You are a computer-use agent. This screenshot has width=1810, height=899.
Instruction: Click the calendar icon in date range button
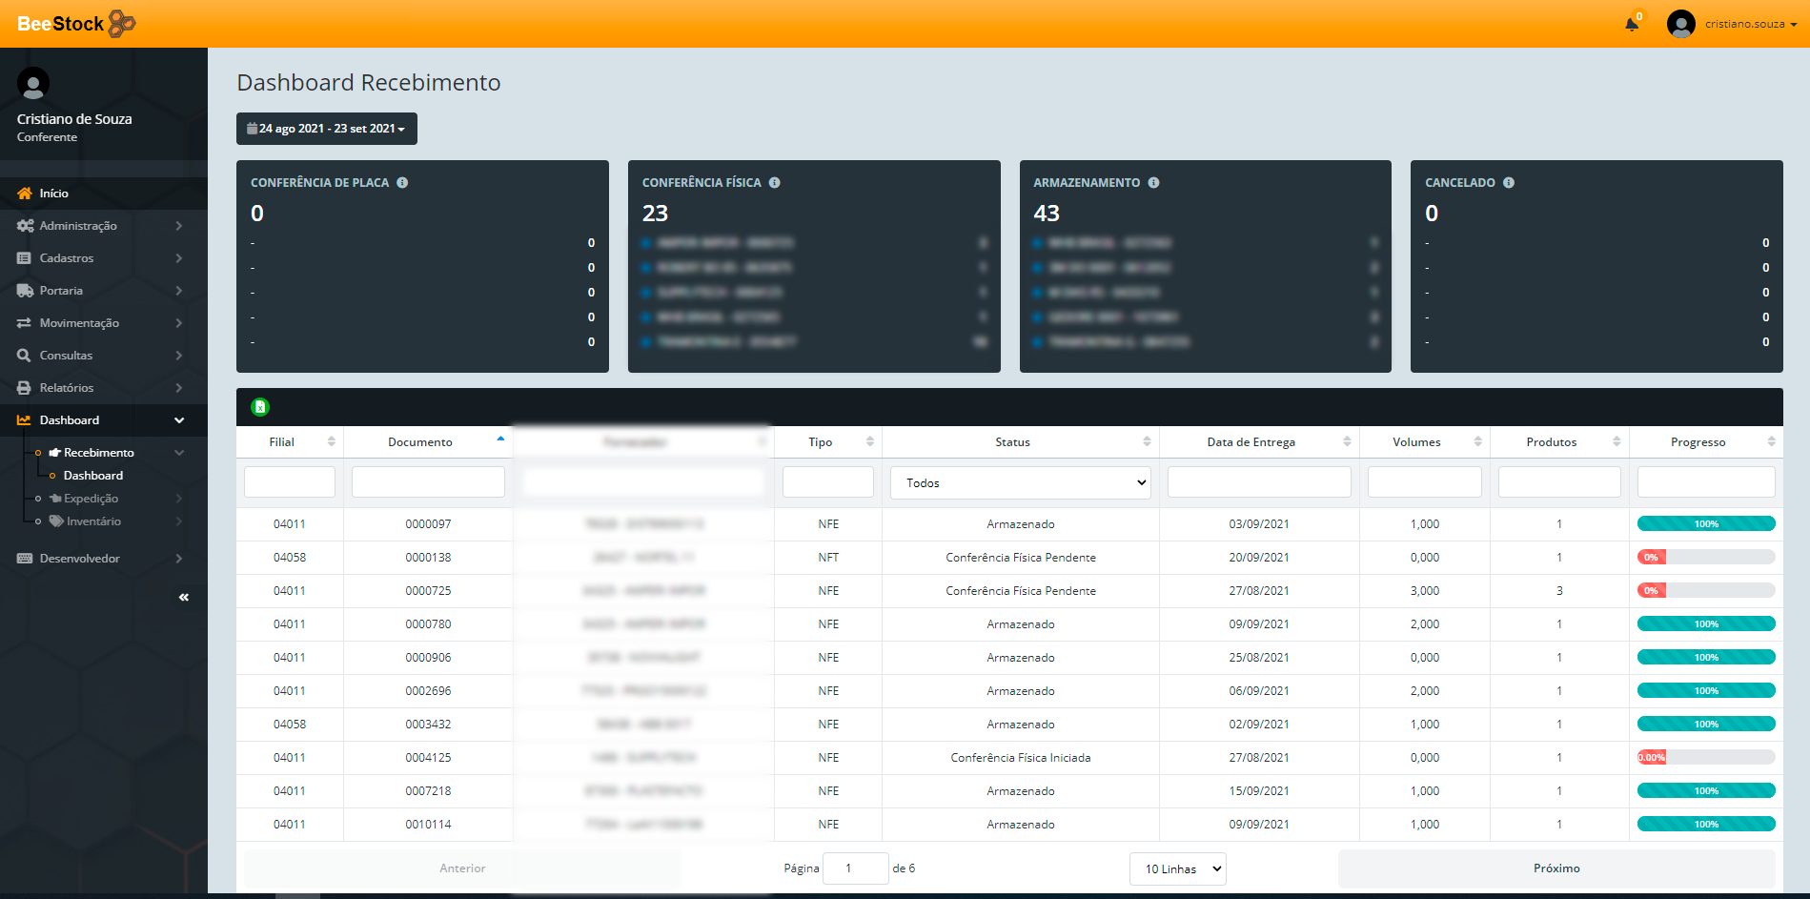point(252,129)
